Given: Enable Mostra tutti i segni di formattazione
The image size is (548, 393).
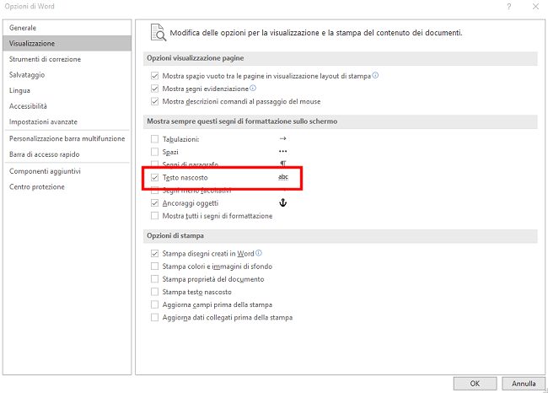Looking at the screenshot, I should pyautogui.click(x=154, y=216).
